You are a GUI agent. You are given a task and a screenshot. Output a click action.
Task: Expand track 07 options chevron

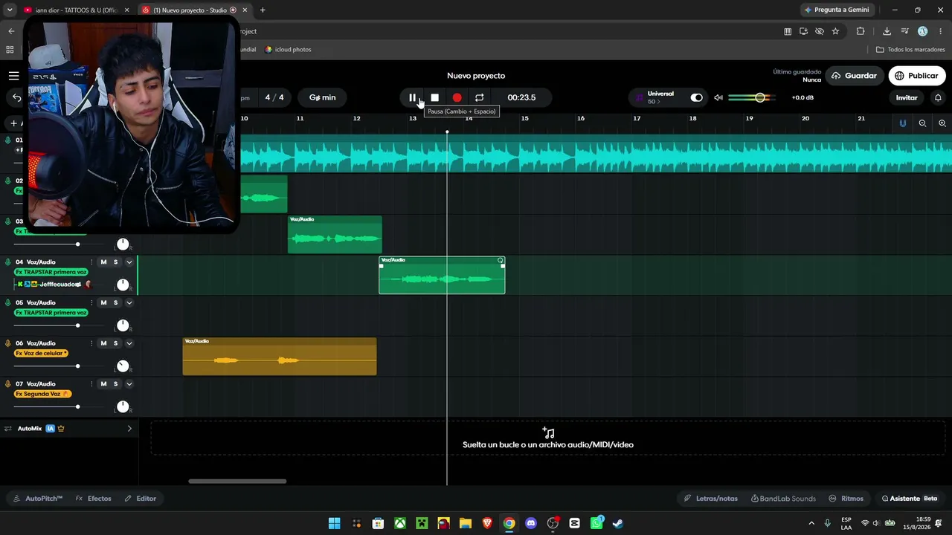[x=129, y=384]
